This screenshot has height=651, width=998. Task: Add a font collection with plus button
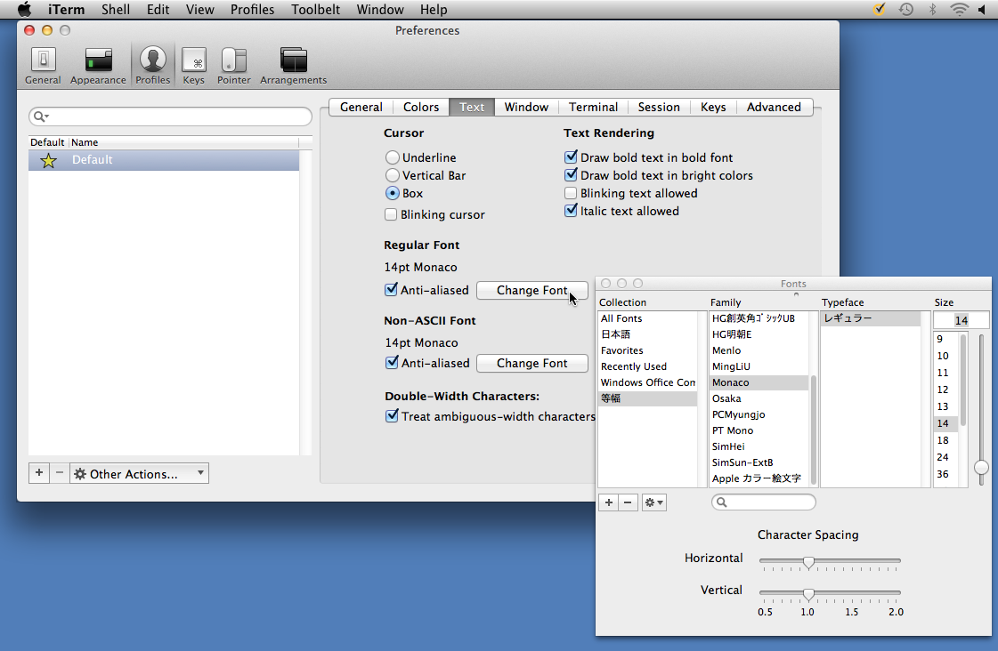[x=609, y=502]
